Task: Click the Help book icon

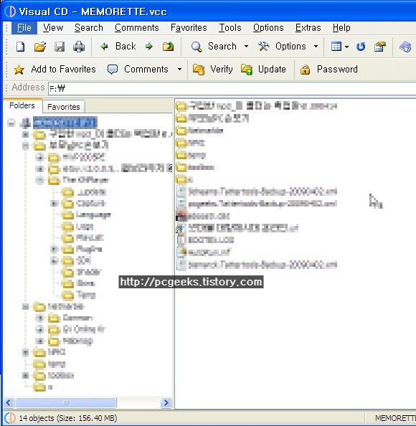Action: click(x=405, y=47)
